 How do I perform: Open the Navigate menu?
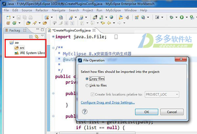click(x=58, y=10)
